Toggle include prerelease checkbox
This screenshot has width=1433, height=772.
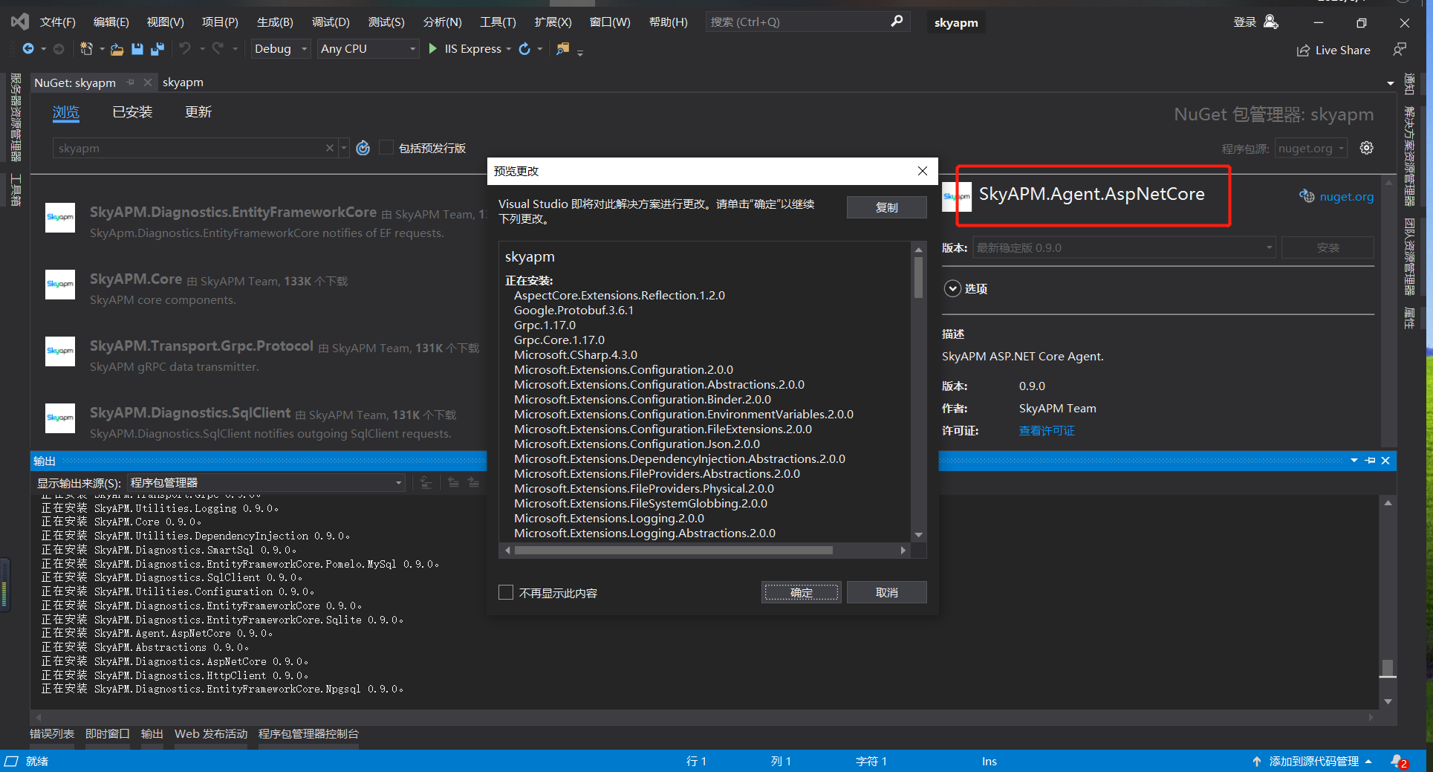[x=386, y=148]
